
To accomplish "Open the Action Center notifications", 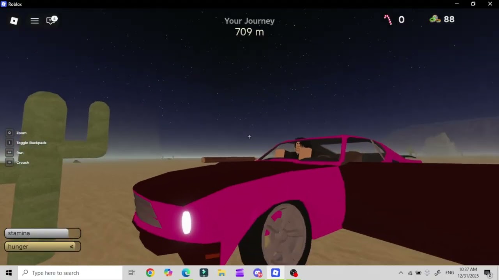I will pos(487,273).
